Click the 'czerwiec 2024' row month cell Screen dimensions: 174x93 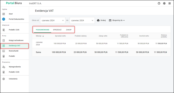pos(39,44)
